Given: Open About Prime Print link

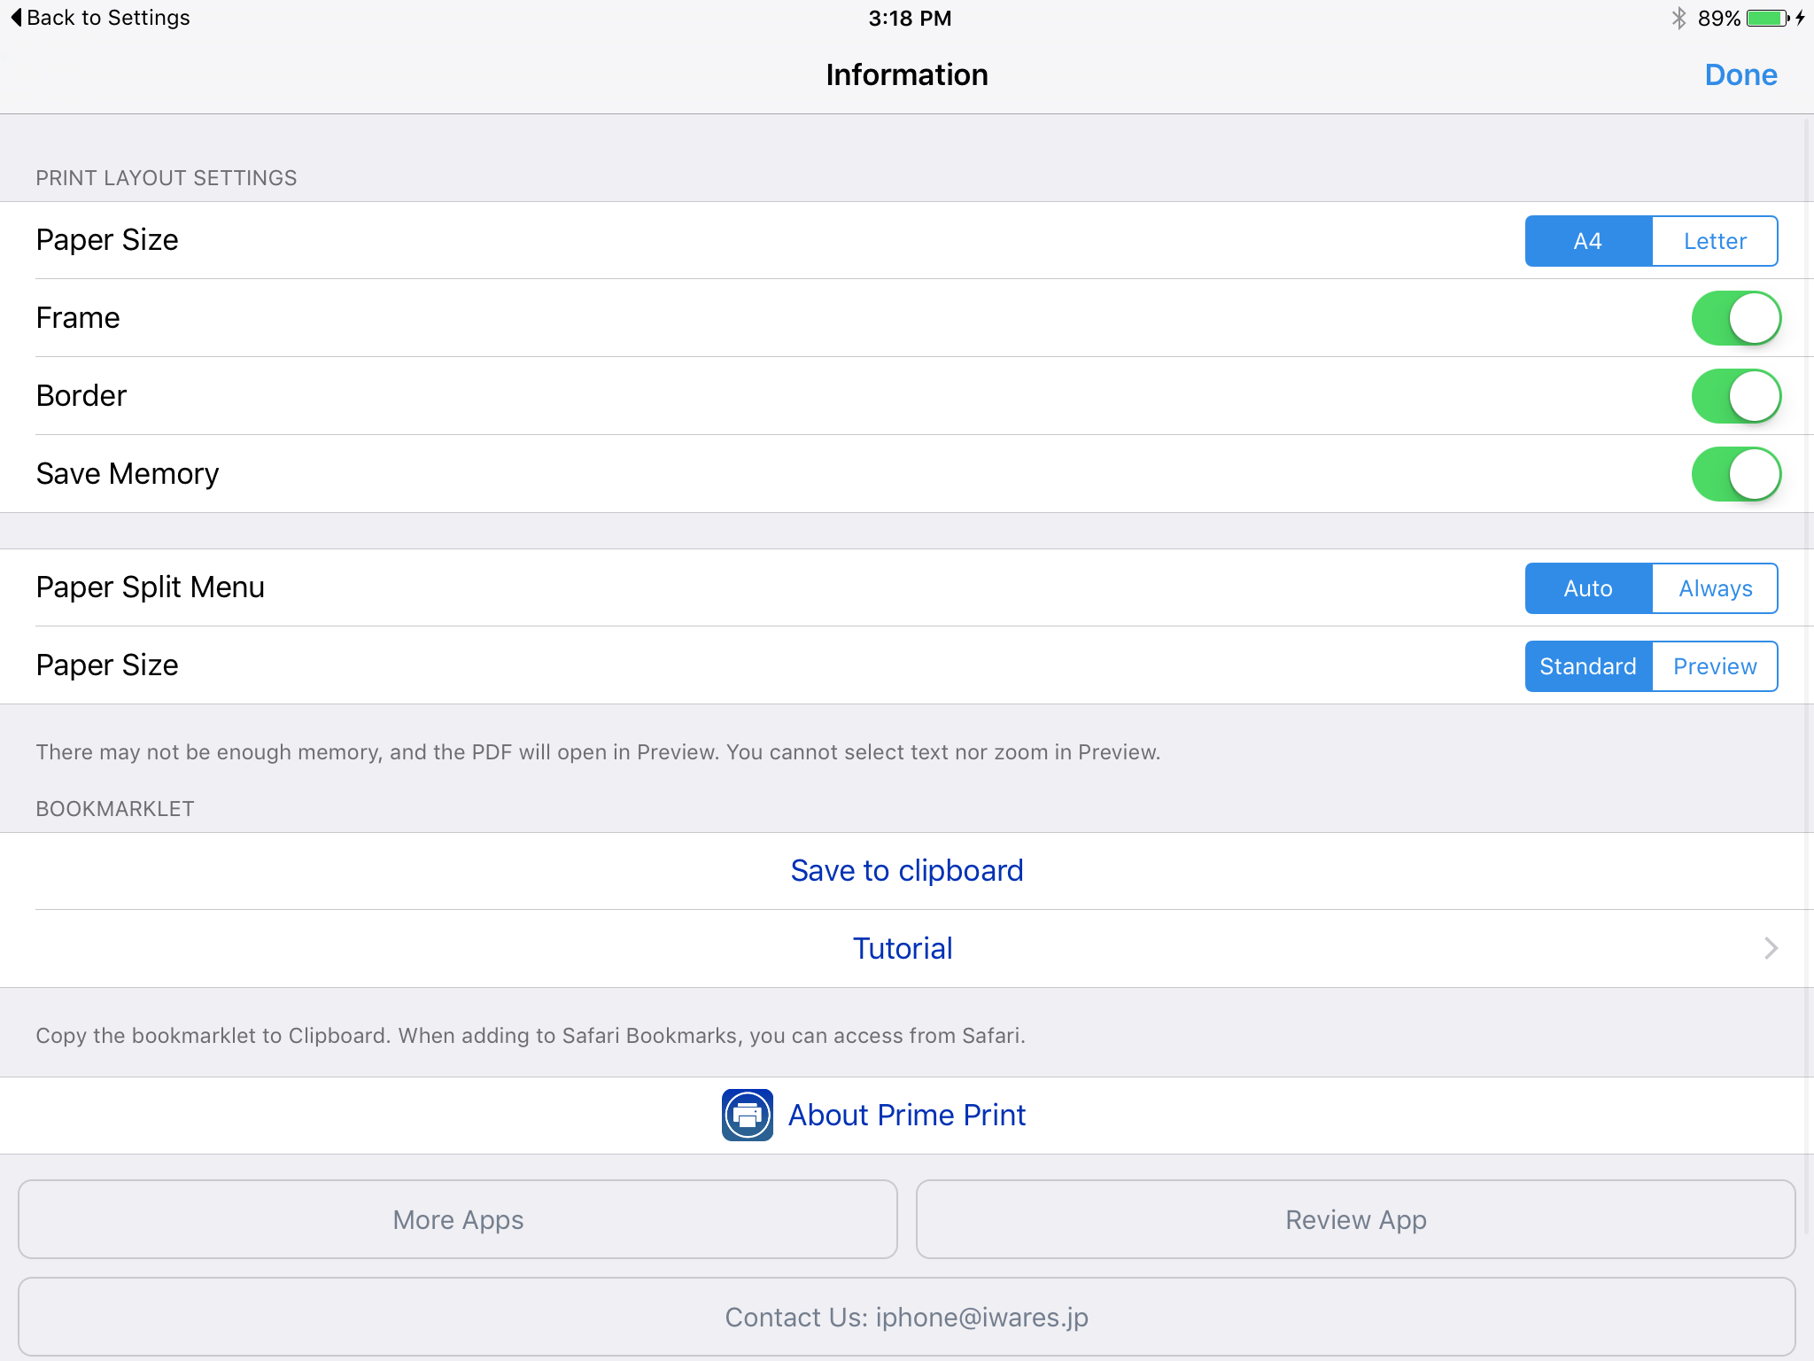Looking at the screenshot, I should (x=906, y=1115).
